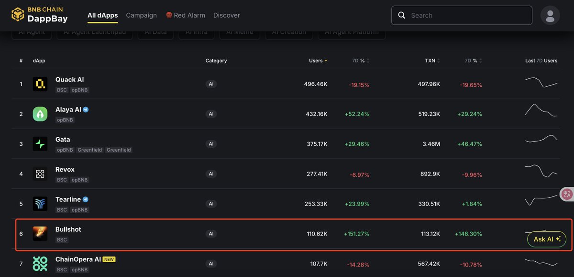View the Alaya AI 7-day users sparkline

pyautogui.click(x=541, y=110)
